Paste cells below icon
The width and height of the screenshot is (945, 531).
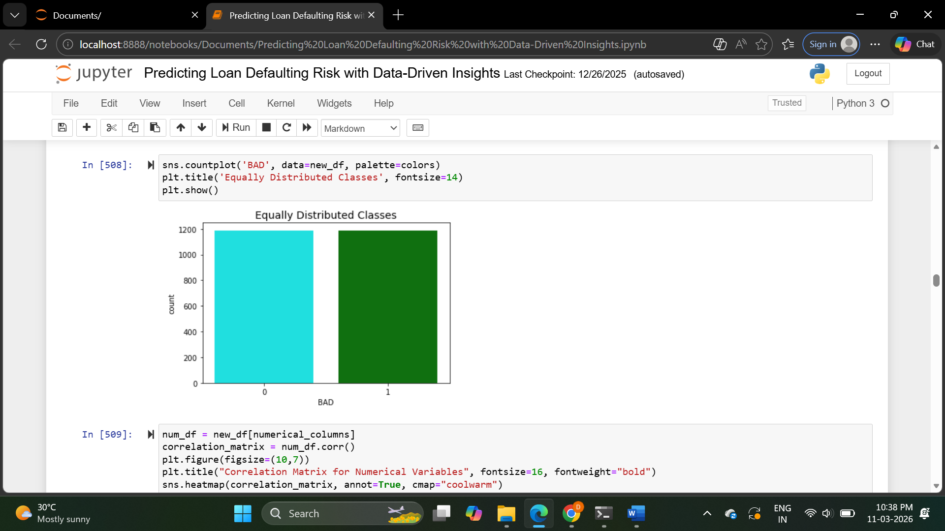(155, 128)
